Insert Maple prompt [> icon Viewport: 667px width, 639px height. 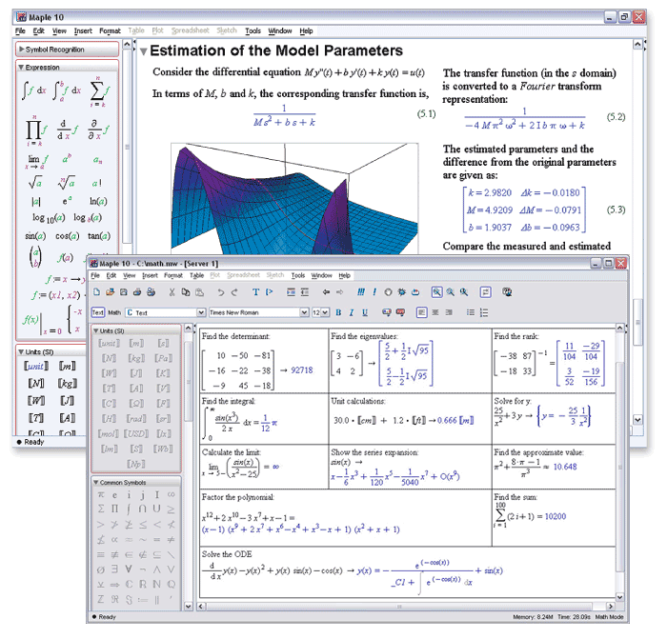(x=270, y=292)
